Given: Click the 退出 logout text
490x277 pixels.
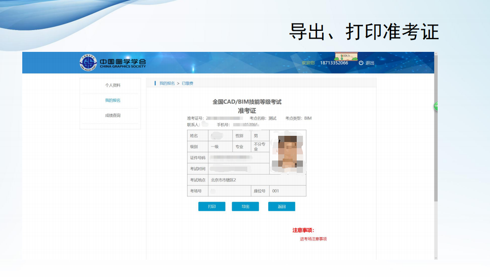Looking at the screenshot, I should [370, 63].
